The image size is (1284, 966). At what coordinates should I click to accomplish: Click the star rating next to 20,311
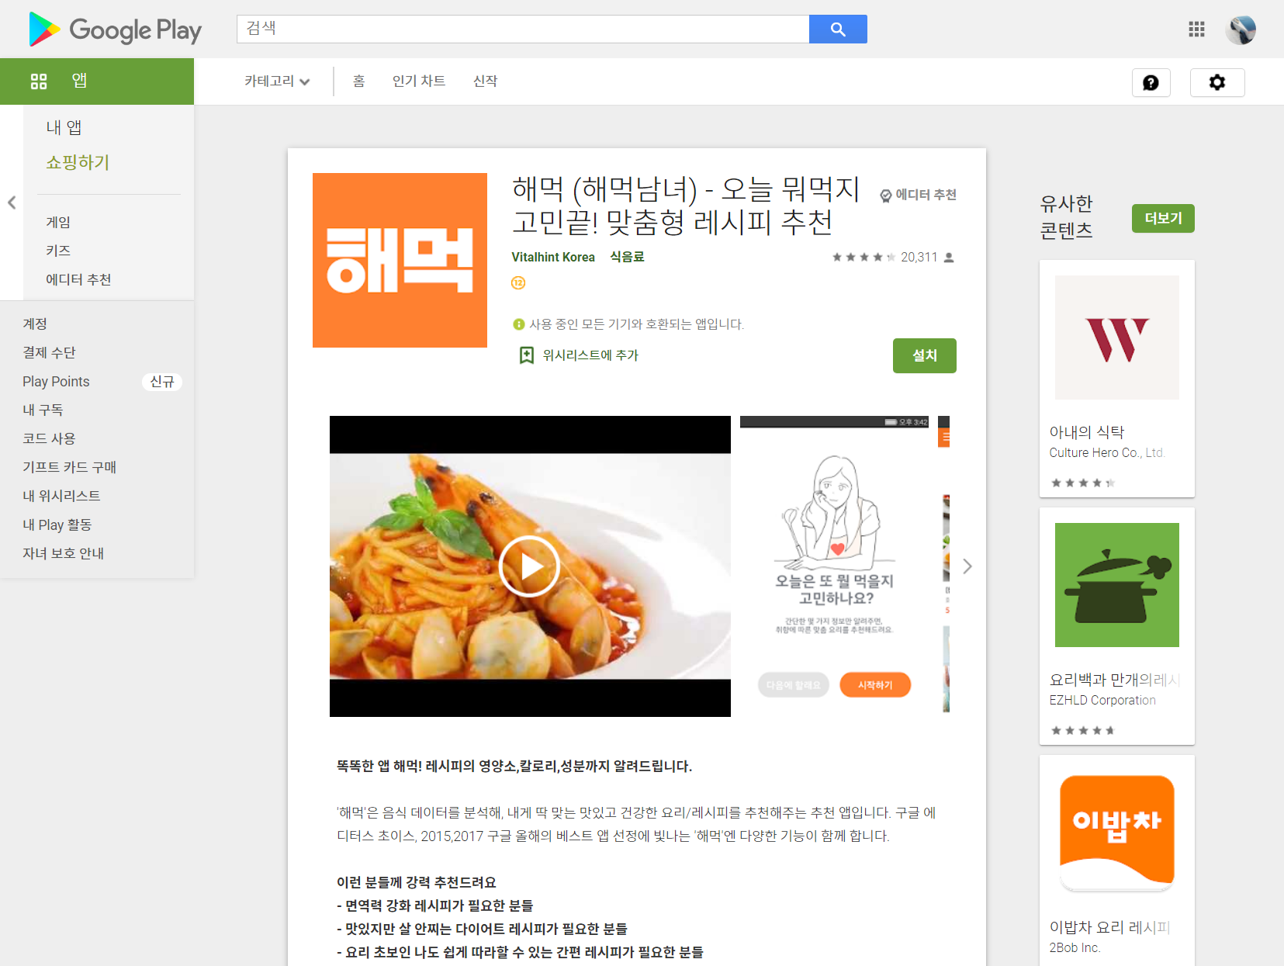point(863,258)
